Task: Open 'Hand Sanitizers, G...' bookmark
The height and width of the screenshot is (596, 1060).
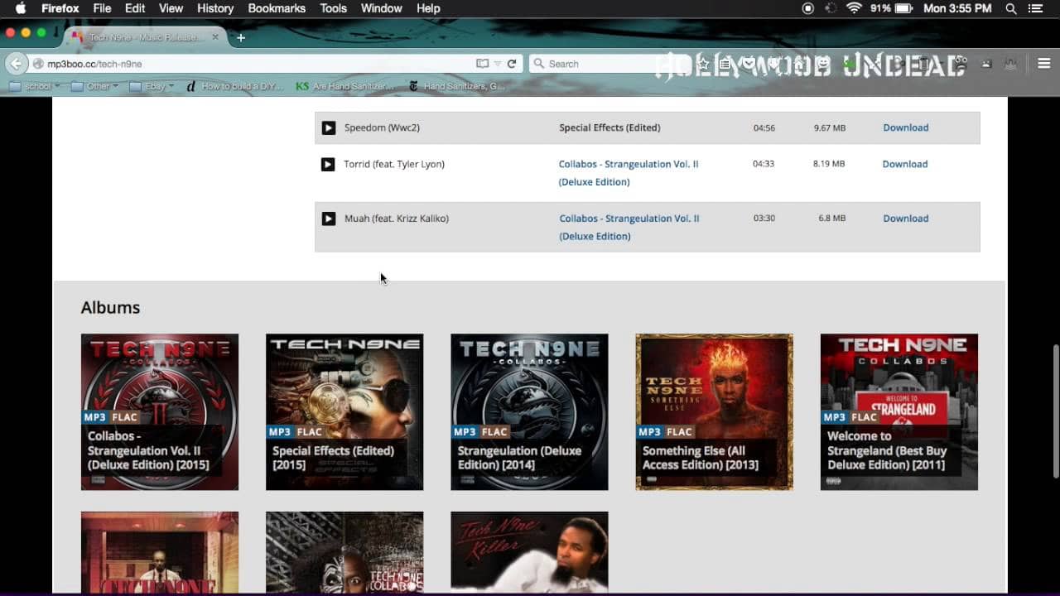Action: pos(457,86)
